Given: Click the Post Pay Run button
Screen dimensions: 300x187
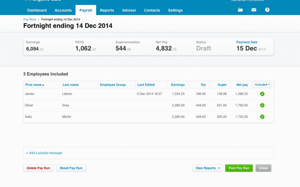Looking at the screenshot, I should tap(239, 168).
